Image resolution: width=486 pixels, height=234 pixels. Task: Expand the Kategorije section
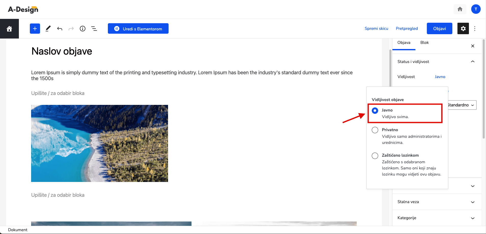(x=437, y=218)
